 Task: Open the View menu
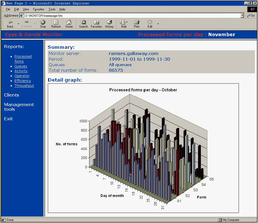pos(26,9)
